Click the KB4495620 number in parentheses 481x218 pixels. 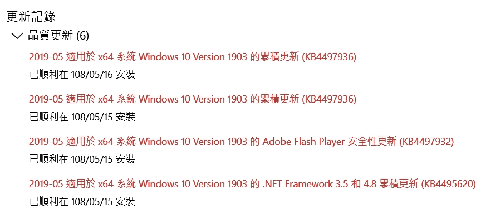(449, 184)
